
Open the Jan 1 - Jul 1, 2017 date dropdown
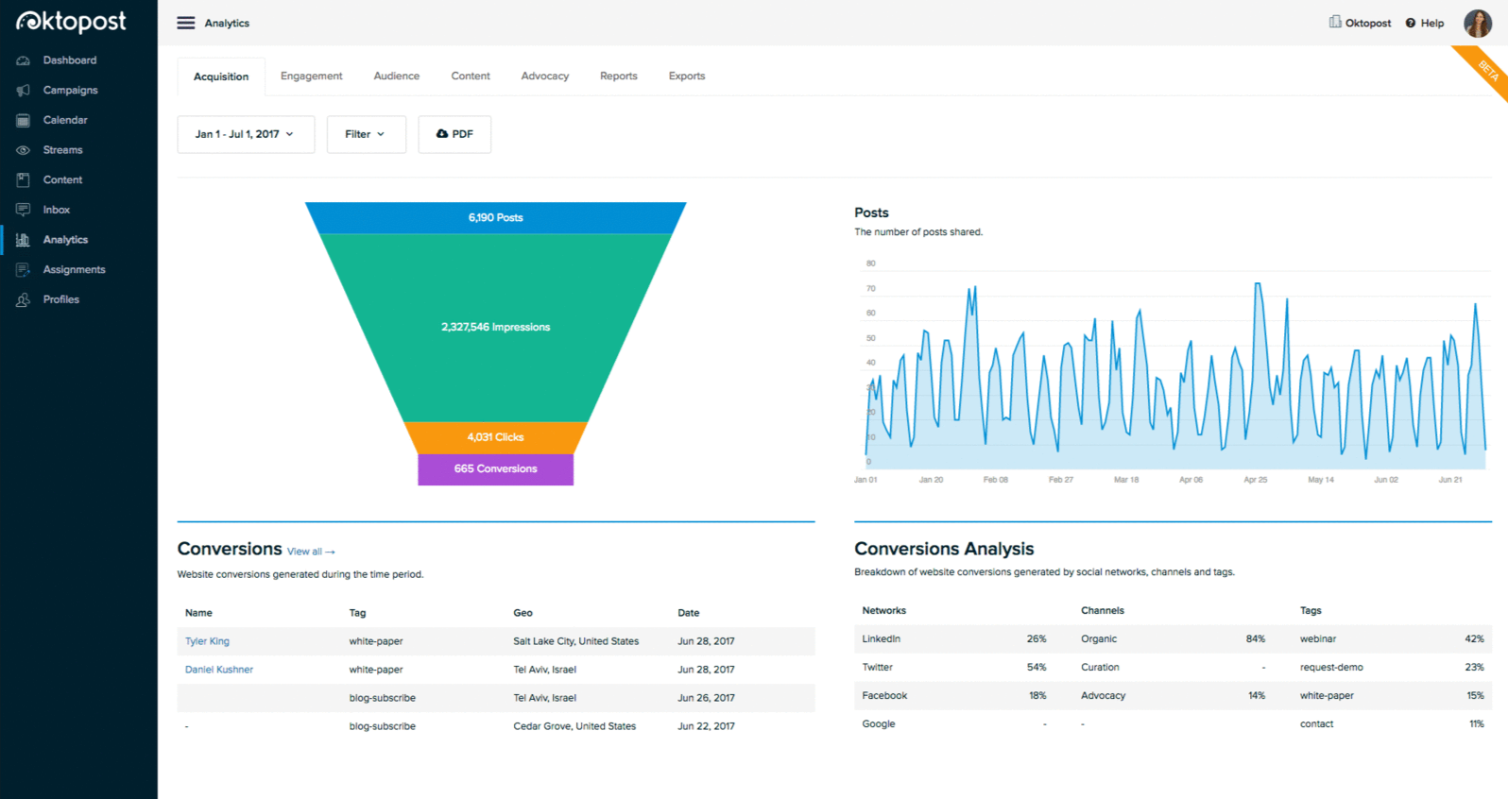246,134
